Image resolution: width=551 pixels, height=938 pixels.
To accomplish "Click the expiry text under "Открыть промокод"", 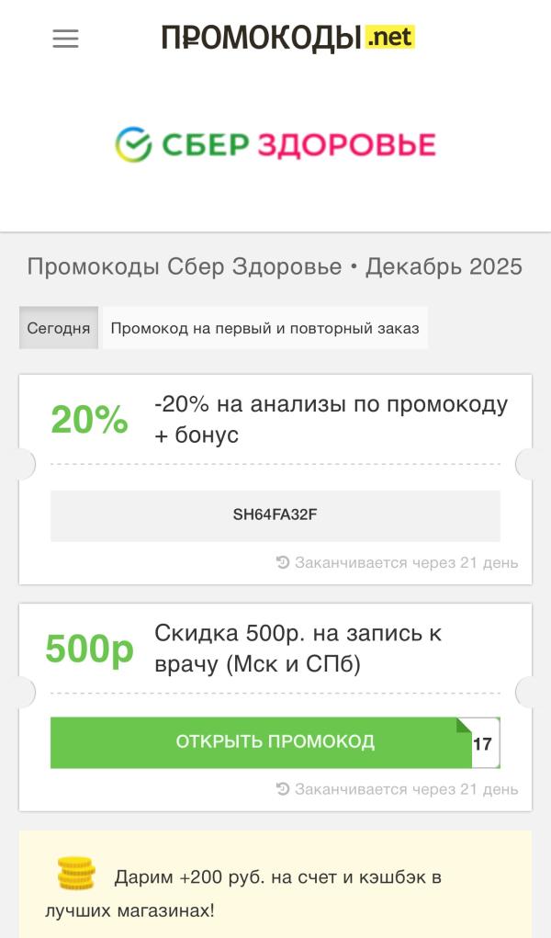I will 406,789.
